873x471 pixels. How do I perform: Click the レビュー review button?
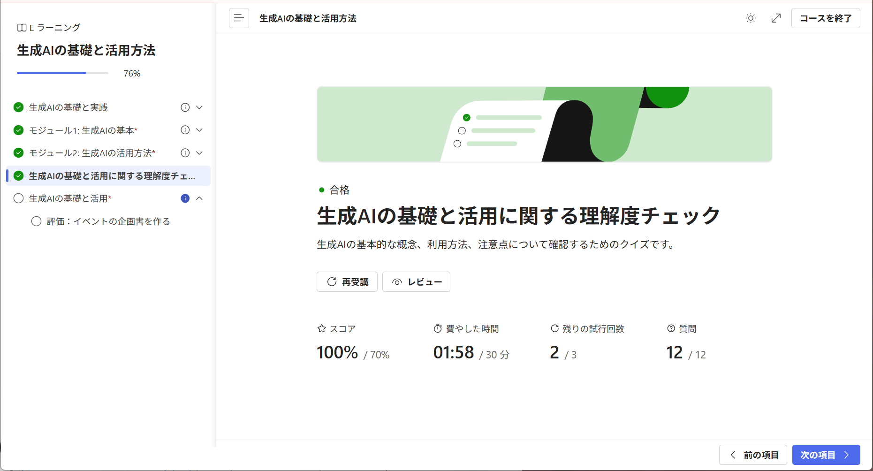[416, 282]
